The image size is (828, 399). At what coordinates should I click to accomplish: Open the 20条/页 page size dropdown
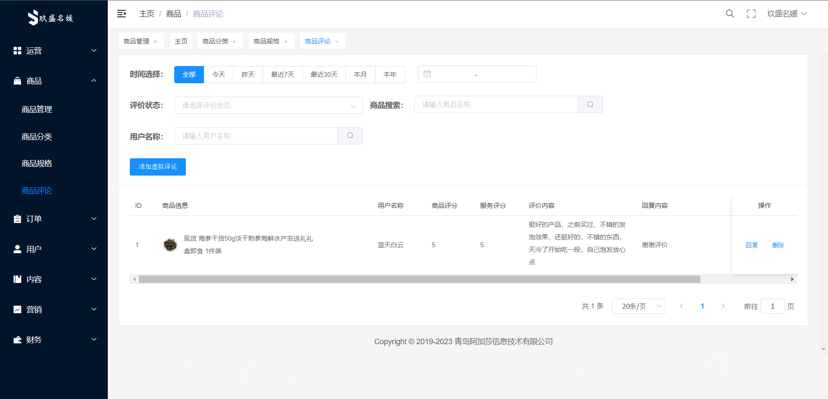(638, 306)
